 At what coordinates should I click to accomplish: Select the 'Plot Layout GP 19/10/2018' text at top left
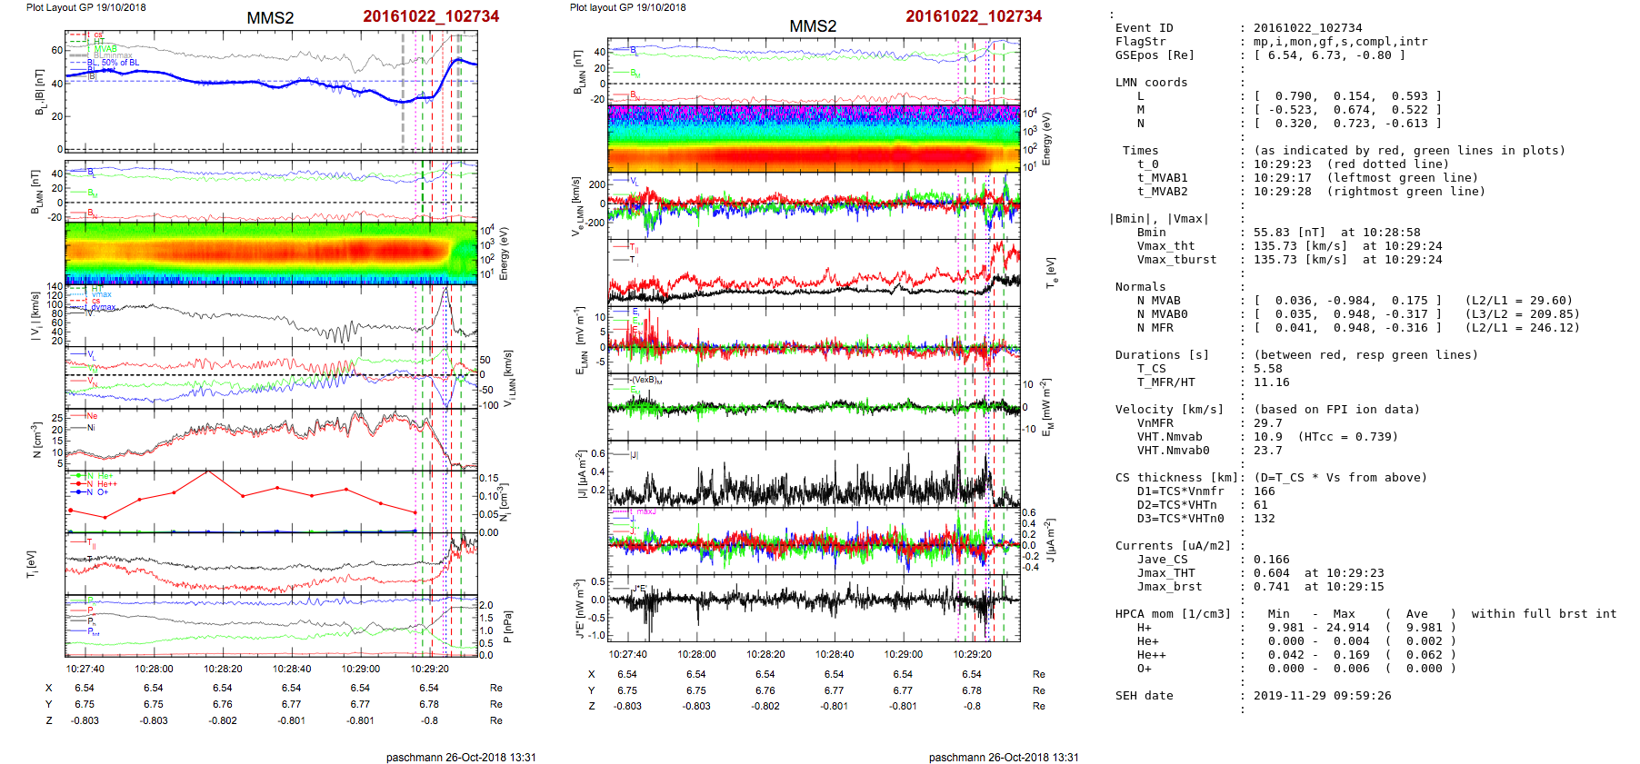(85, 7)
